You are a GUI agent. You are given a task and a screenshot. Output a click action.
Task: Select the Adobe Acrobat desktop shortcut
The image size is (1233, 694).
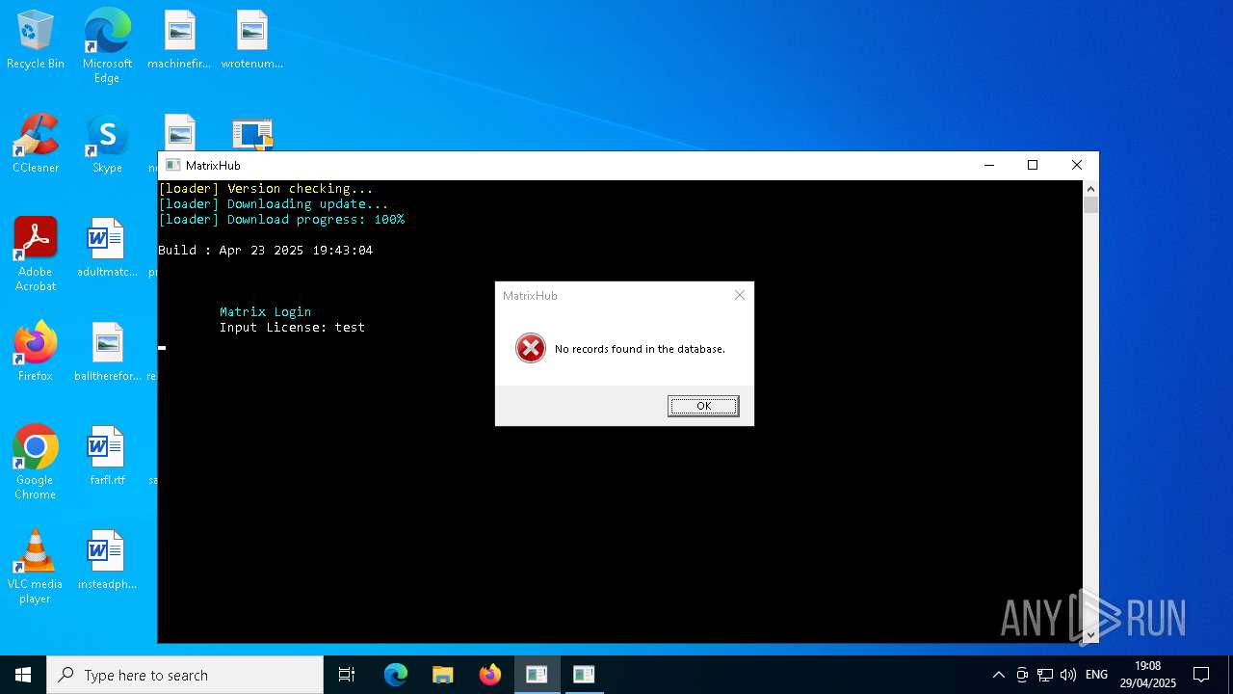(x=36, y=254)
